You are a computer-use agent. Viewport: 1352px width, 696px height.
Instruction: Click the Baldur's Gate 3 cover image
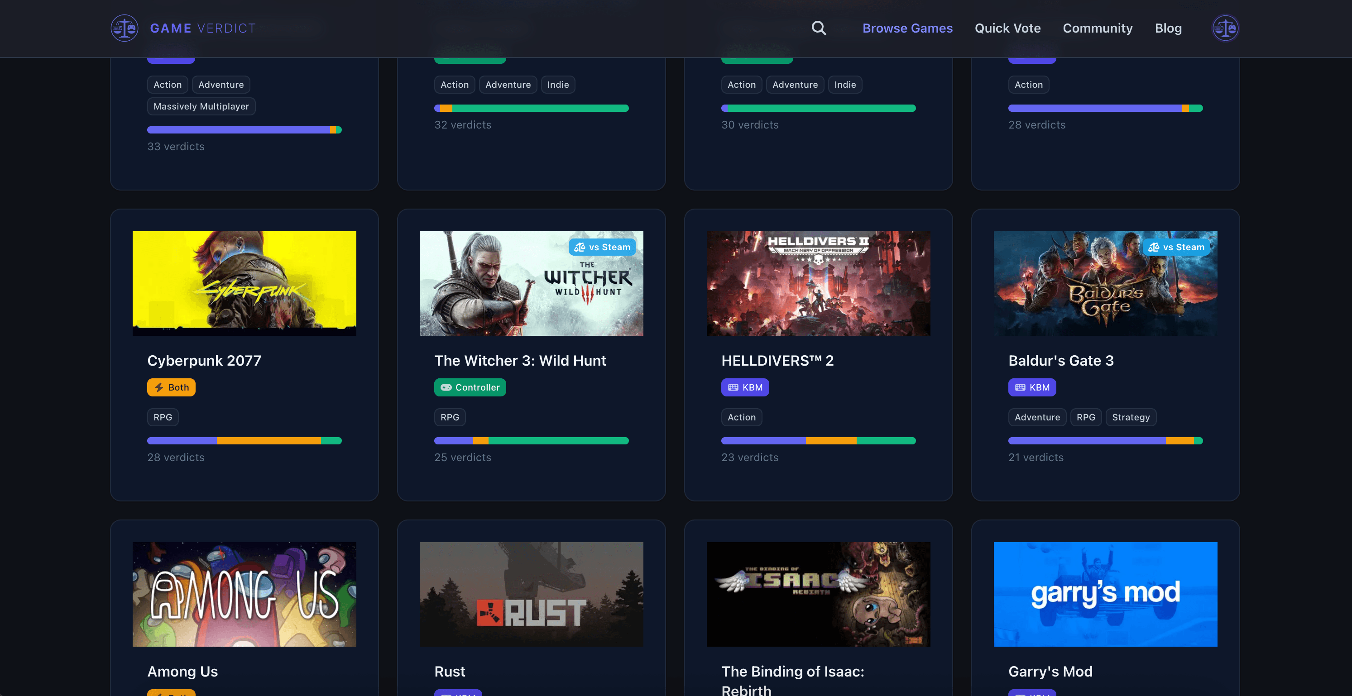(1105, 283)
